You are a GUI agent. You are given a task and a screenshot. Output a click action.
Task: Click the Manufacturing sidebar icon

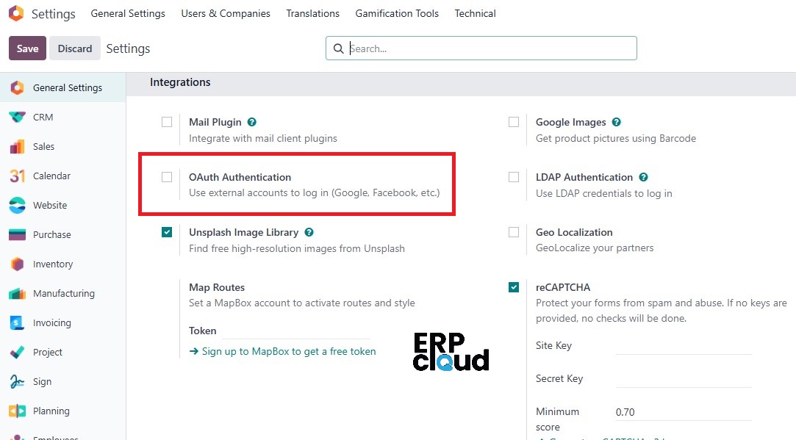pyautogui.click(x=17, y=293)
